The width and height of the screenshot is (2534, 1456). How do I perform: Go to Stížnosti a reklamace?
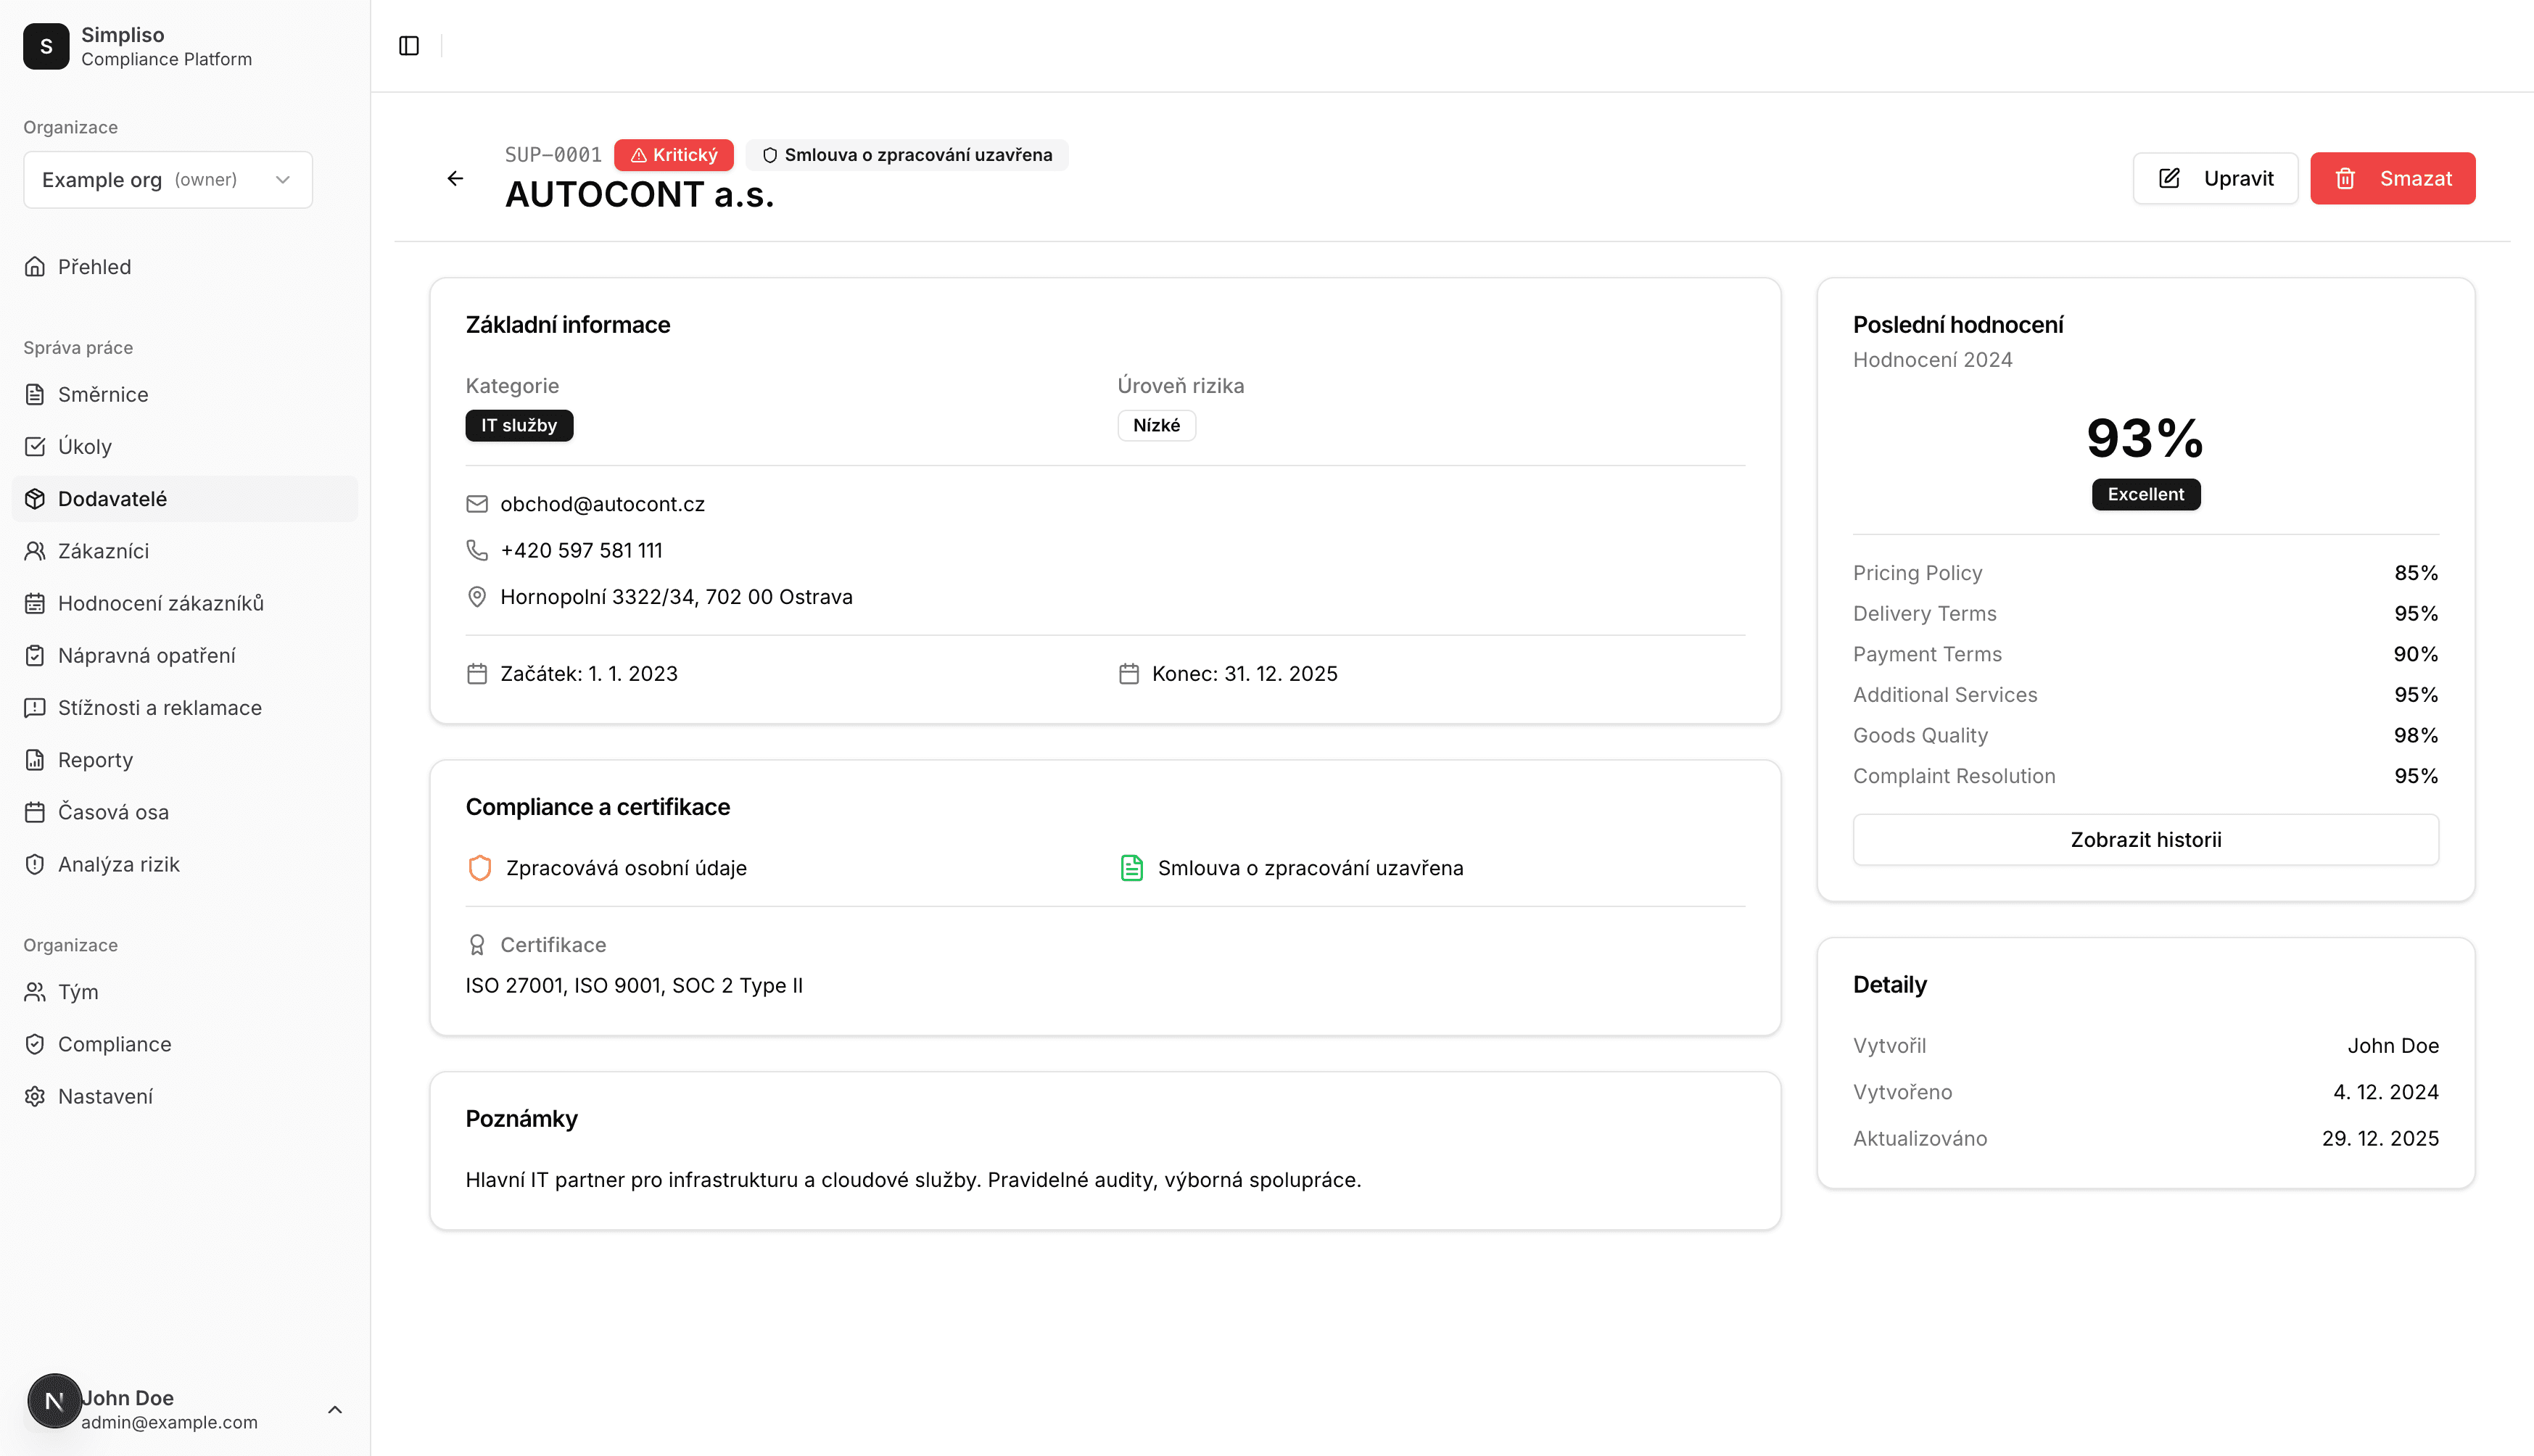159,708
